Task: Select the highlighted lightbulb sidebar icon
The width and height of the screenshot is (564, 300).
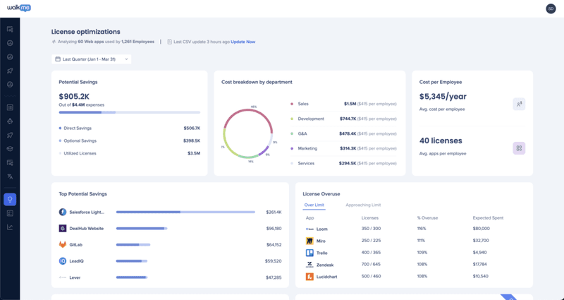Action: 10,199
